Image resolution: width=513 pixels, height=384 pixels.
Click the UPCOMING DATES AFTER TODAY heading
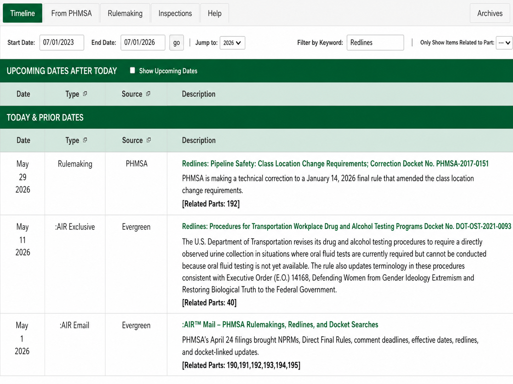[62, 71]
